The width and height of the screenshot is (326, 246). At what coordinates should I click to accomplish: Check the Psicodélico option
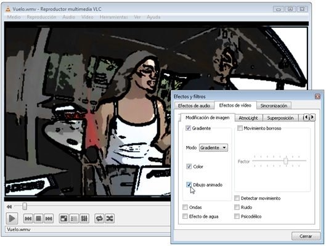[237, 216]
